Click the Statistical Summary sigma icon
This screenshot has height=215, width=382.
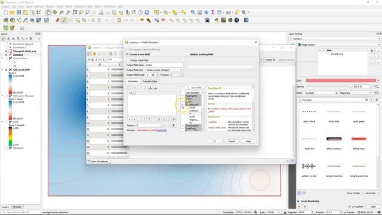point(212,12)
